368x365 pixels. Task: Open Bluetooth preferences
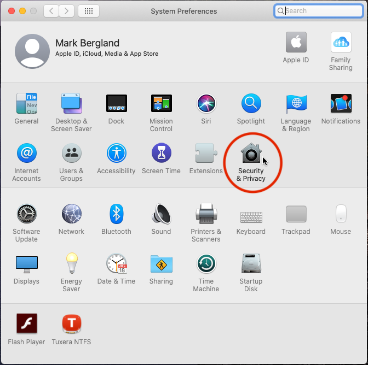click(x=117, y=214)
